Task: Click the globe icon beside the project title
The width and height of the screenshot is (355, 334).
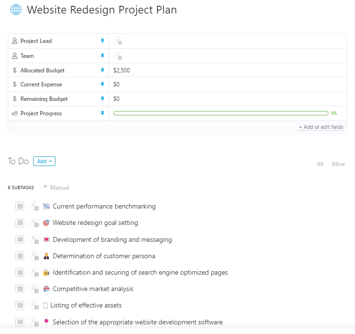Action: pos(16,10)
